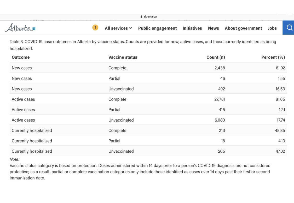Click the 6,080 unvaccinated active cases cell
The height and width of the screenshot is (203, 294).
[x=220, y=120]
